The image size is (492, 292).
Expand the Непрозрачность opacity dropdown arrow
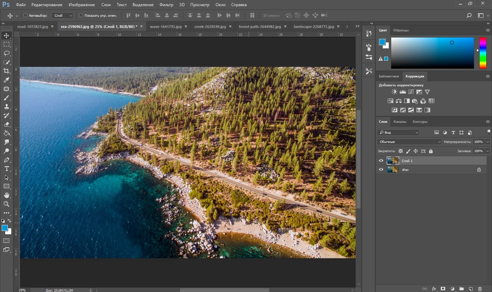point(488,142)
